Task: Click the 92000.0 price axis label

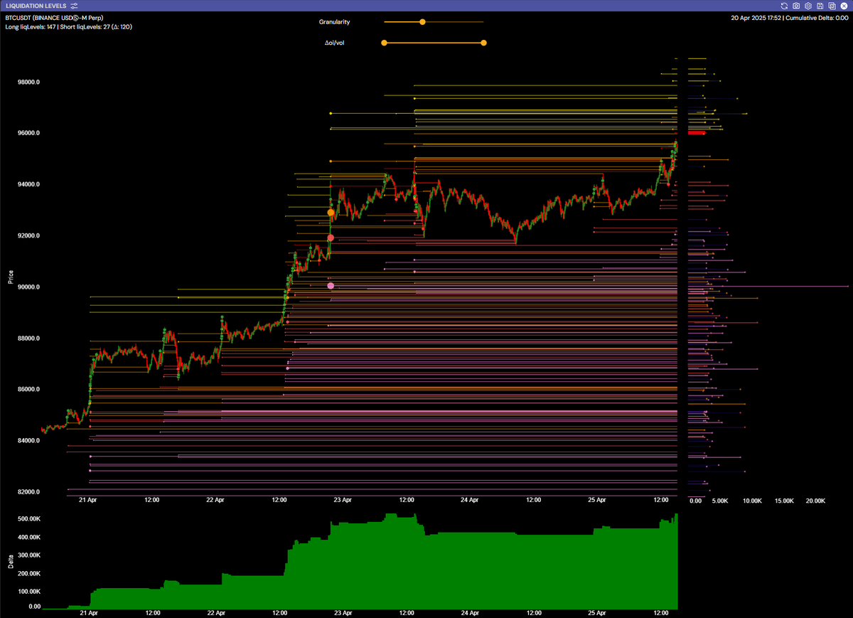Action: pyautogui.click(x=28, y=235)
